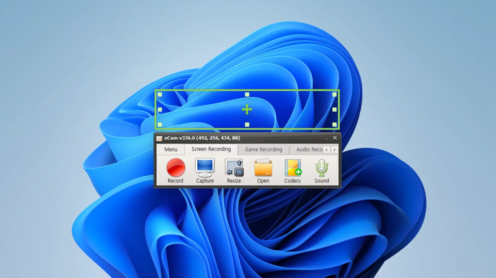Viewport: 496px width, 278px height.
Task: Click the red Record button
Action: [x=175, y=168]
